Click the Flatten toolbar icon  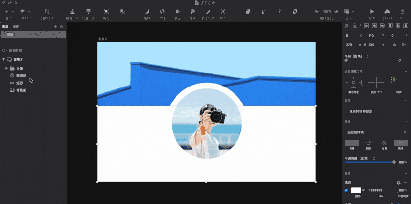pos(208,11)
